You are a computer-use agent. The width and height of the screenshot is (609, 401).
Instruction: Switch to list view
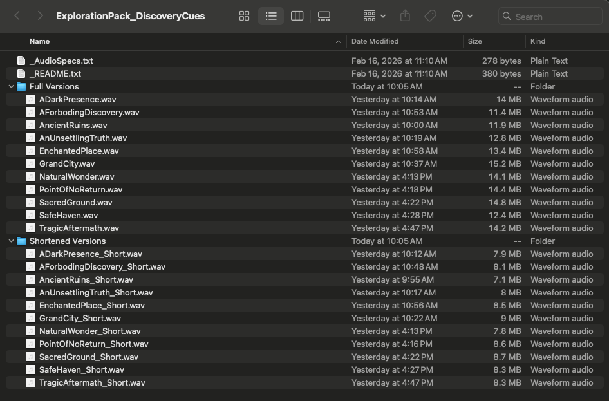[x=271, y=16]
